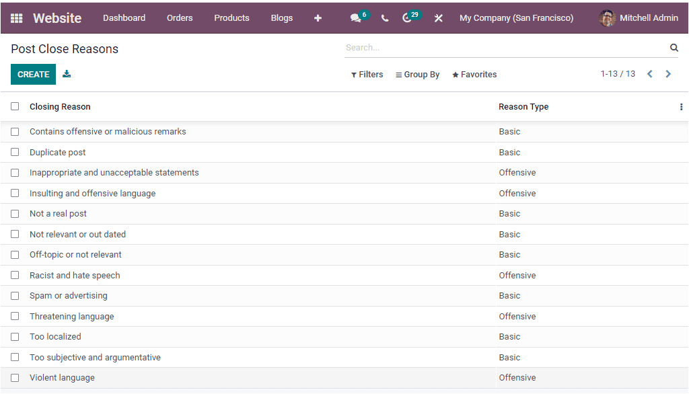Open the Blogs menu
Screen dimensions: 689x394
point(281,18)
